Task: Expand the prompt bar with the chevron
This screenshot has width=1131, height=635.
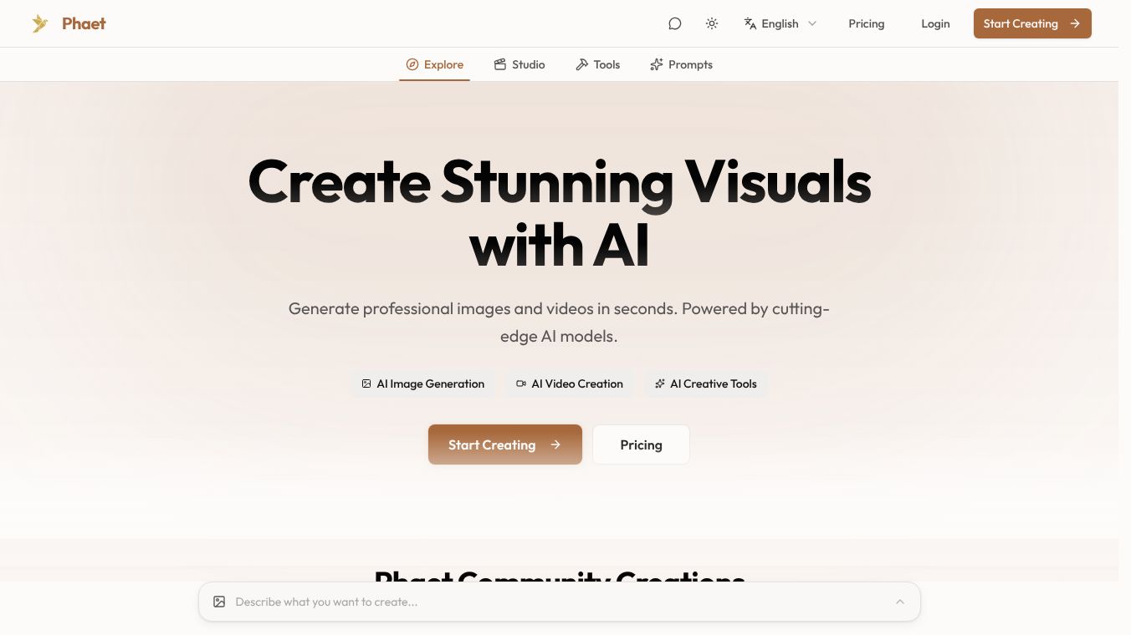Action: [900, 602]
